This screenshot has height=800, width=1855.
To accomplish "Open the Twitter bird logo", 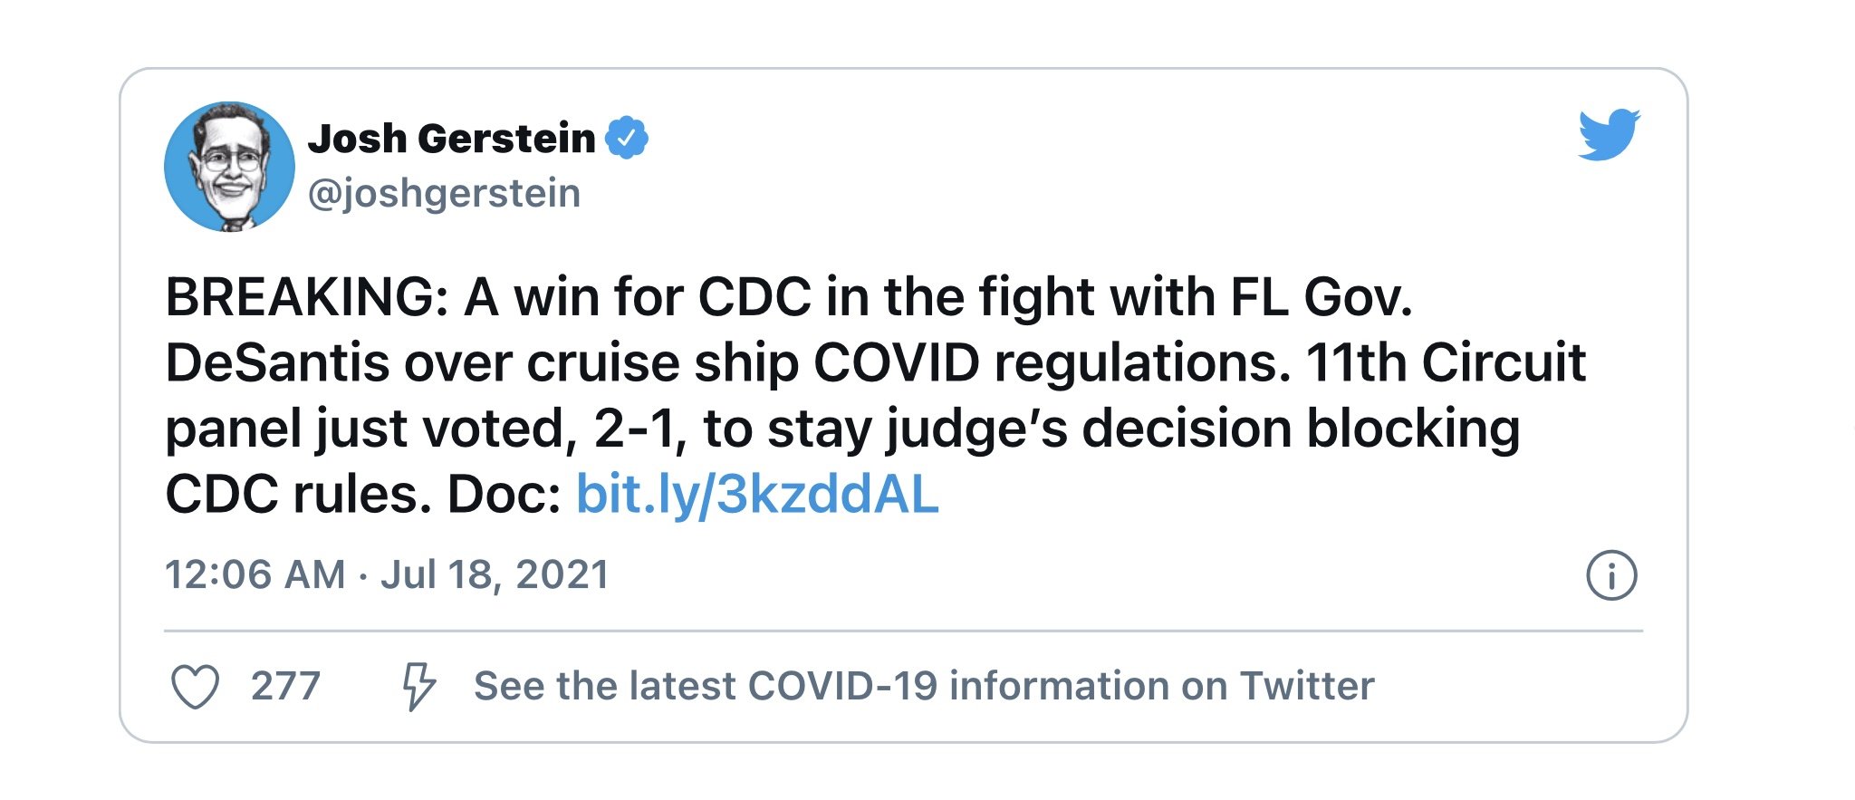I will tap(1609, 135).
